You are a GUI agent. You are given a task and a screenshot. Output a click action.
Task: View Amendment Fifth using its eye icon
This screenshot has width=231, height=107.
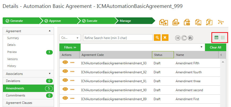click(65, 62)
